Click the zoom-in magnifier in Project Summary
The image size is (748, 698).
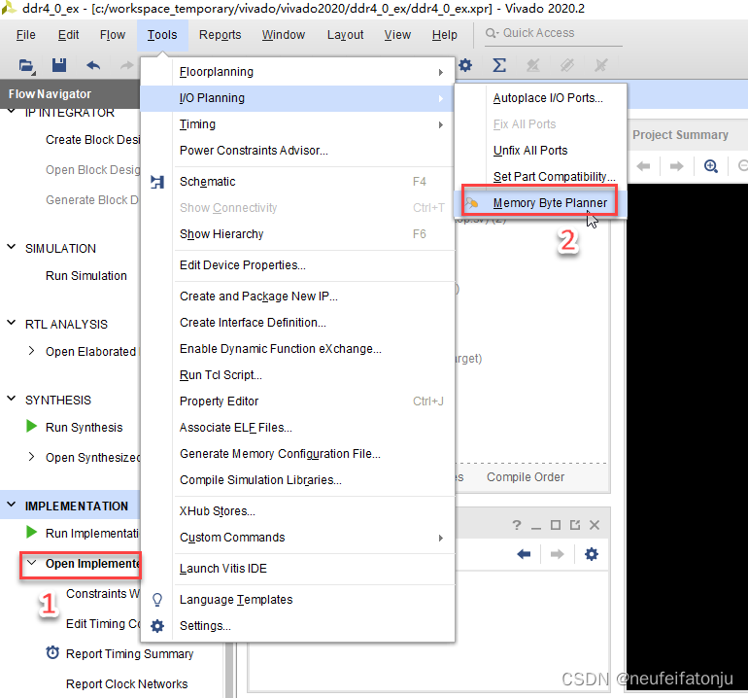coord(711,166)
